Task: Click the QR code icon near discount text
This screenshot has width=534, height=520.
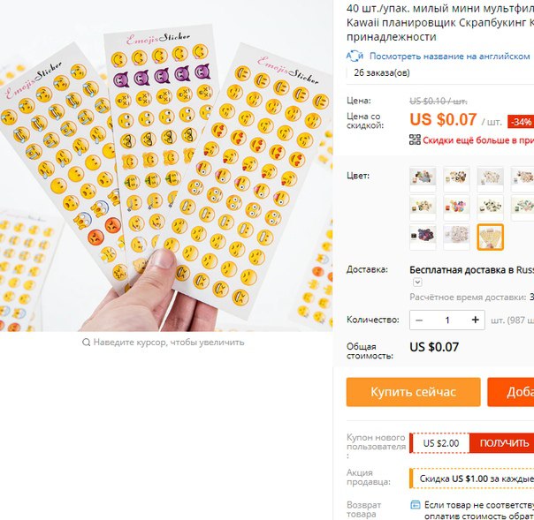Action: tap(415, 139)
